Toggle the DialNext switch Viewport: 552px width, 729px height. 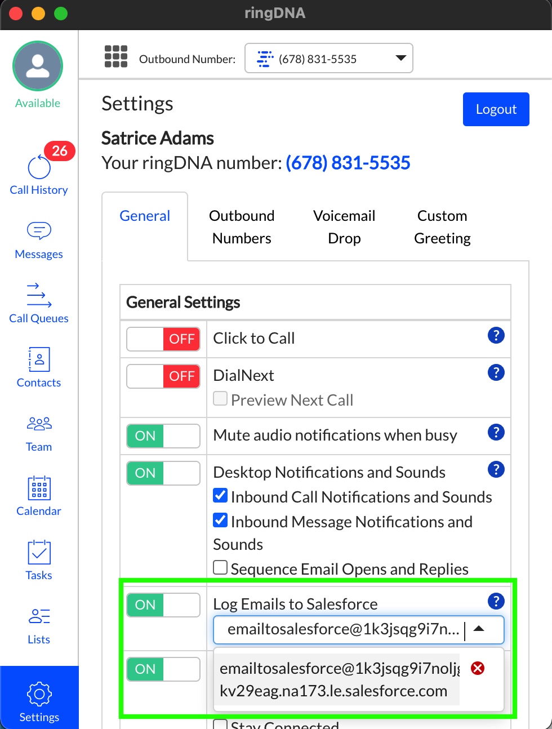(163, 376)
